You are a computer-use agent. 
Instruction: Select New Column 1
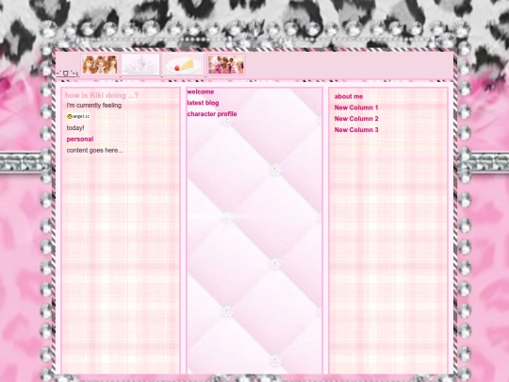[356, 108]
